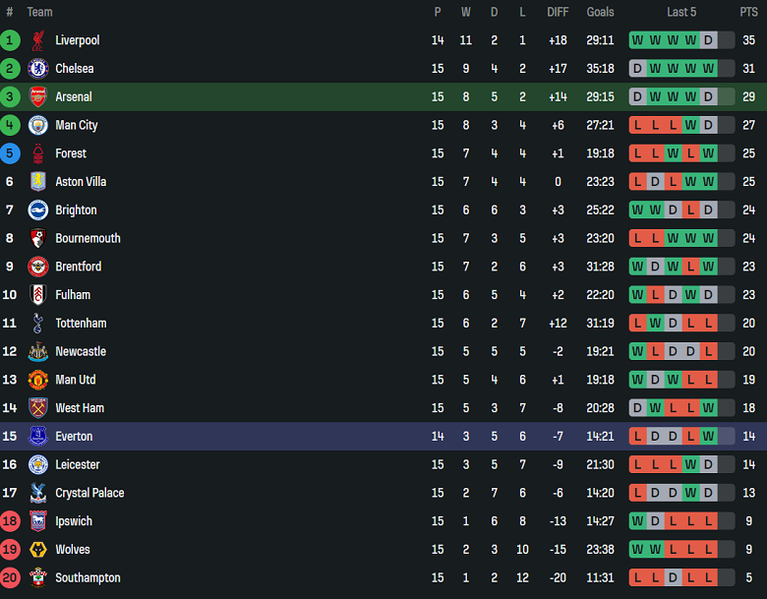The width and height of the screenshot is (767, 599).
Task: Click Liverpool's most recent draw result badge
Action: coord(708,40)
